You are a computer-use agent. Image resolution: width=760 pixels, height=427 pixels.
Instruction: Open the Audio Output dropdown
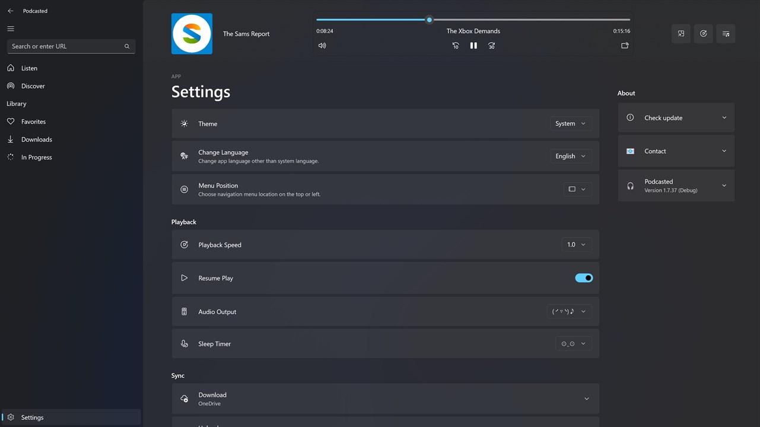(x=570, y=311)
